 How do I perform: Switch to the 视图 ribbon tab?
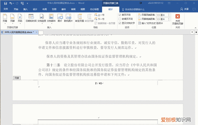(x=83, y=9)
